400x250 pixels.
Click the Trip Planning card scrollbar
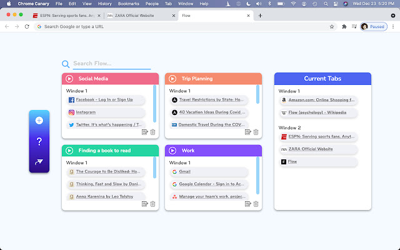[x=257, y=94]
